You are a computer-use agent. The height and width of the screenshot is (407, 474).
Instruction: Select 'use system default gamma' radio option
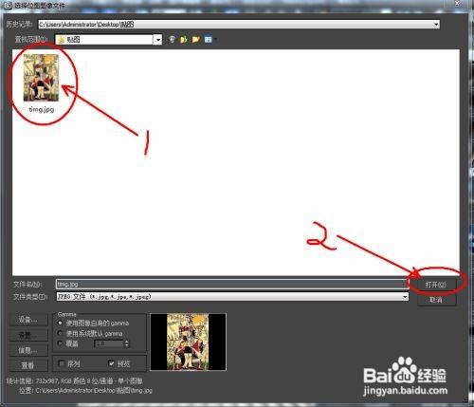(x=60, y=333)
